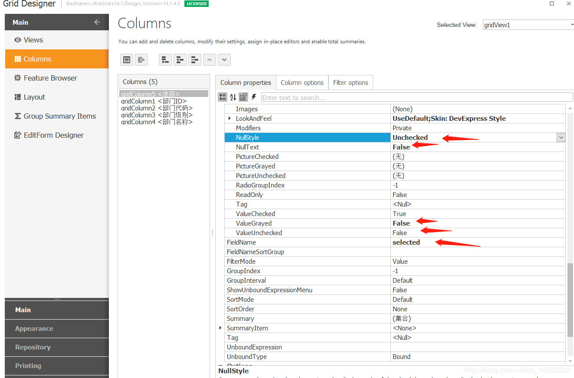Click the Events lightning bolt icon
Viewport: 574px width, 378px height.
tap(253, 97)
